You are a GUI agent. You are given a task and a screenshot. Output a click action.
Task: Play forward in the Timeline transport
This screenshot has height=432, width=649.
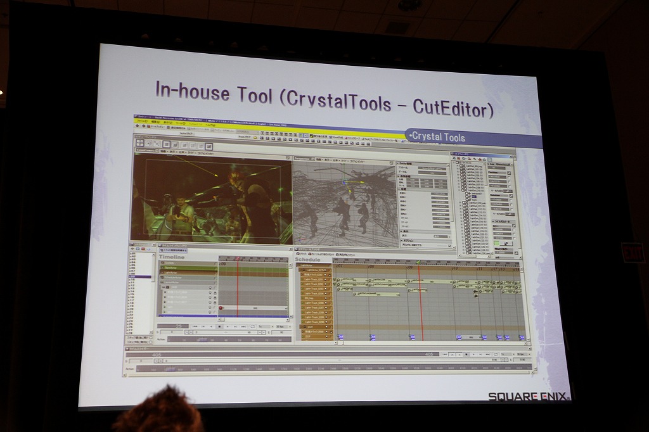(x=228, y=326)
